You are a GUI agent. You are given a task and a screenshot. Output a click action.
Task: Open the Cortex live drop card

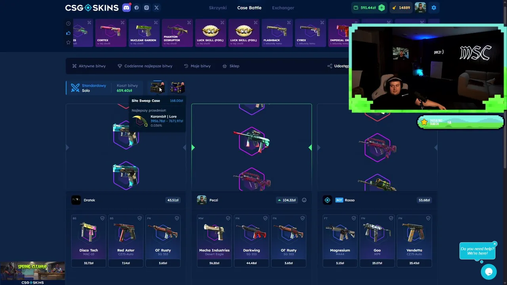point(111,33)
